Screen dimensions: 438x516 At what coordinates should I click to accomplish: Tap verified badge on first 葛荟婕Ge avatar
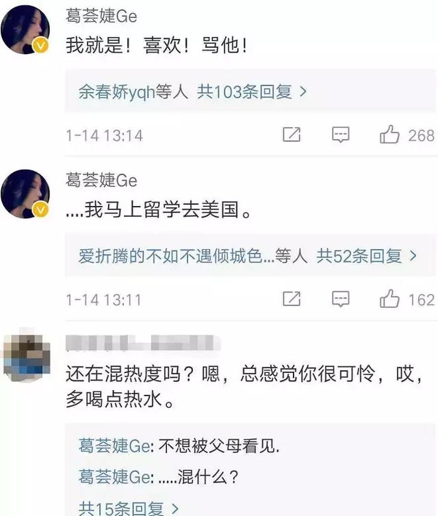[40, 45]
